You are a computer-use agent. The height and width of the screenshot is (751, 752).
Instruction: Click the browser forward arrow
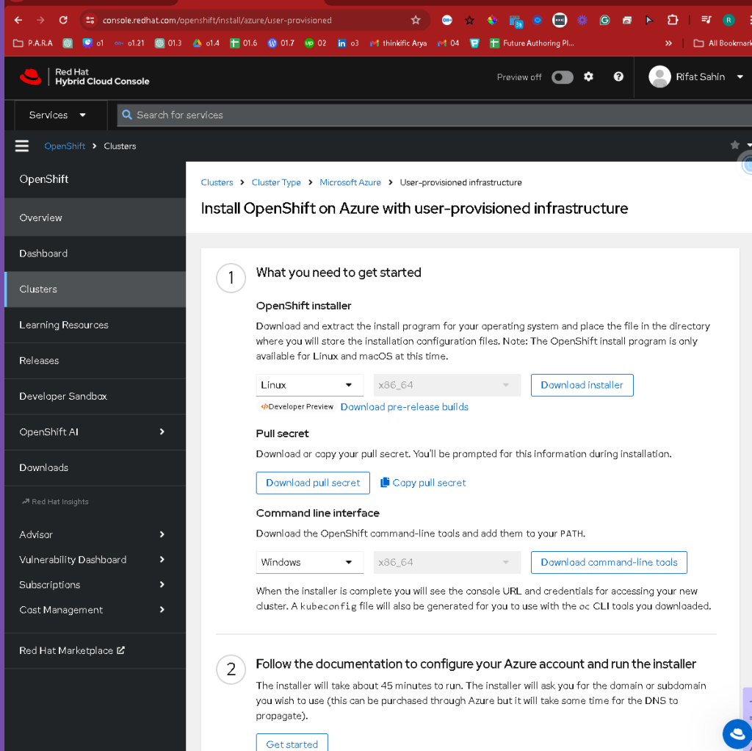tap(41, 20)
